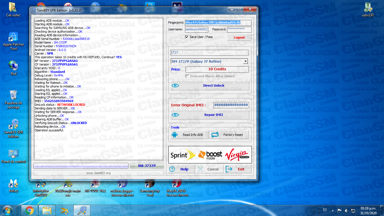Click the Sprint logo in banner

pyautogui.click(x=182, y=155)
